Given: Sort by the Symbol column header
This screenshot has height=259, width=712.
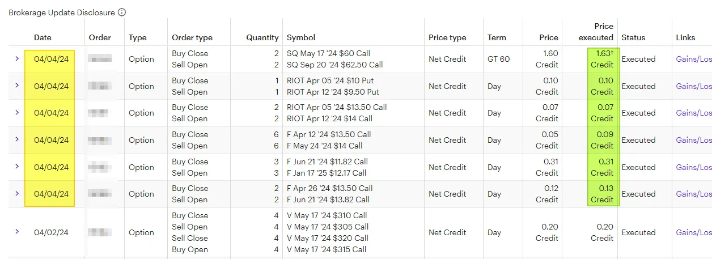Looking at the screenshot, I should (301, 37).
